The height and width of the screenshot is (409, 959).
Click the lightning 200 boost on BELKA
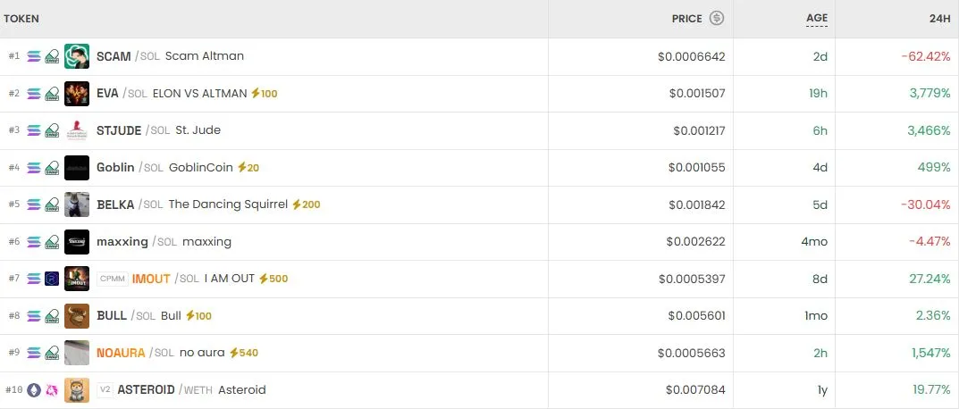[x=306, y=204]
